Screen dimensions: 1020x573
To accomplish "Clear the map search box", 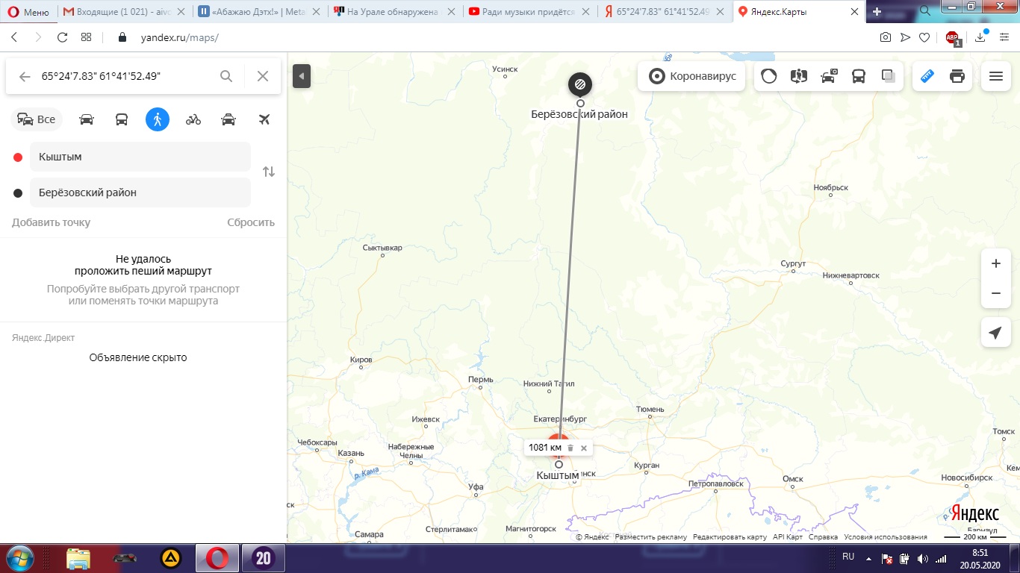I will click(263, 76).
